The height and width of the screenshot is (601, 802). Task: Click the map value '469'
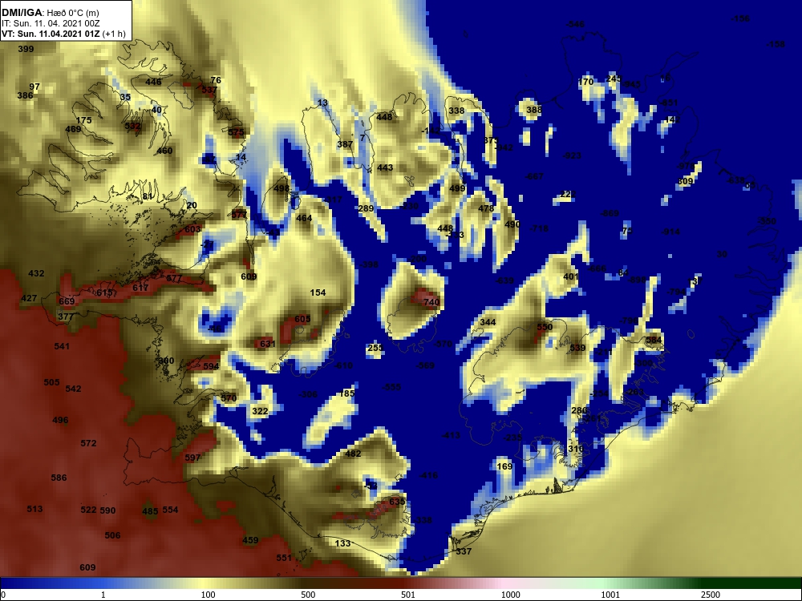click(73, 129)
